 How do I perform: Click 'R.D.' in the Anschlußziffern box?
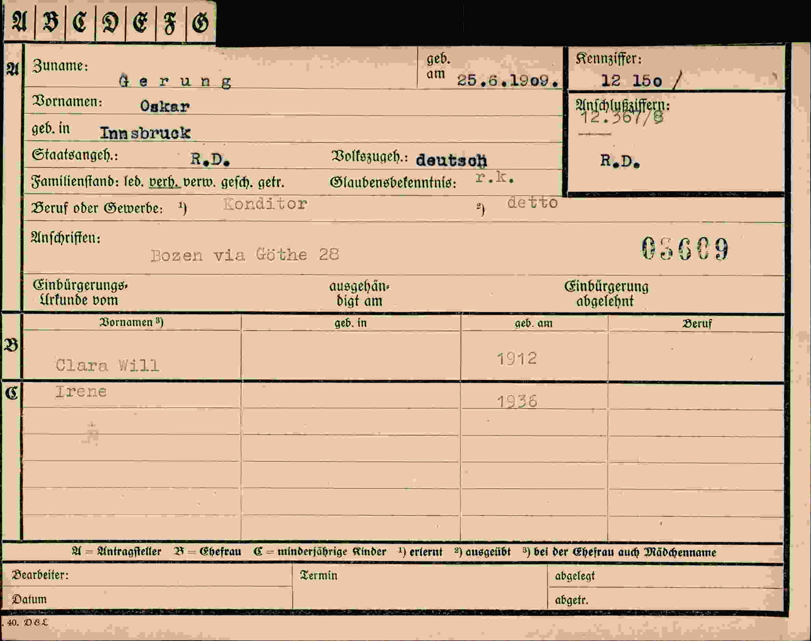[x=620, y=161]
